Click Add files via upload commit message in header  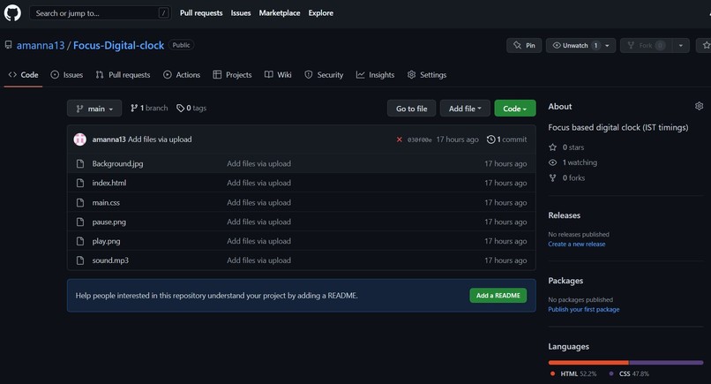(160, 139)
